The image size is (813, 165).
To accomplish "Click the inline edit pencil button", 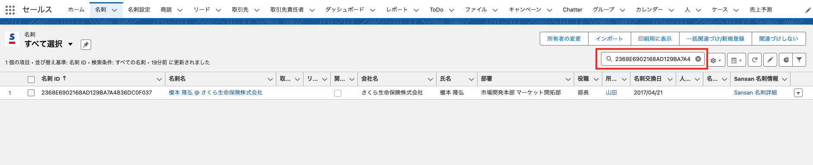I will [x=770, y=60].
